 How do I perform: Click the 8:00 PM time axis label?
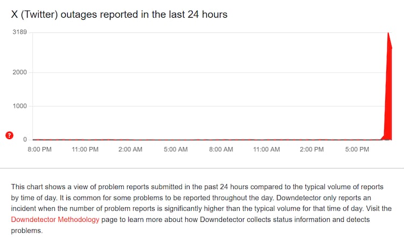(40, 149)
